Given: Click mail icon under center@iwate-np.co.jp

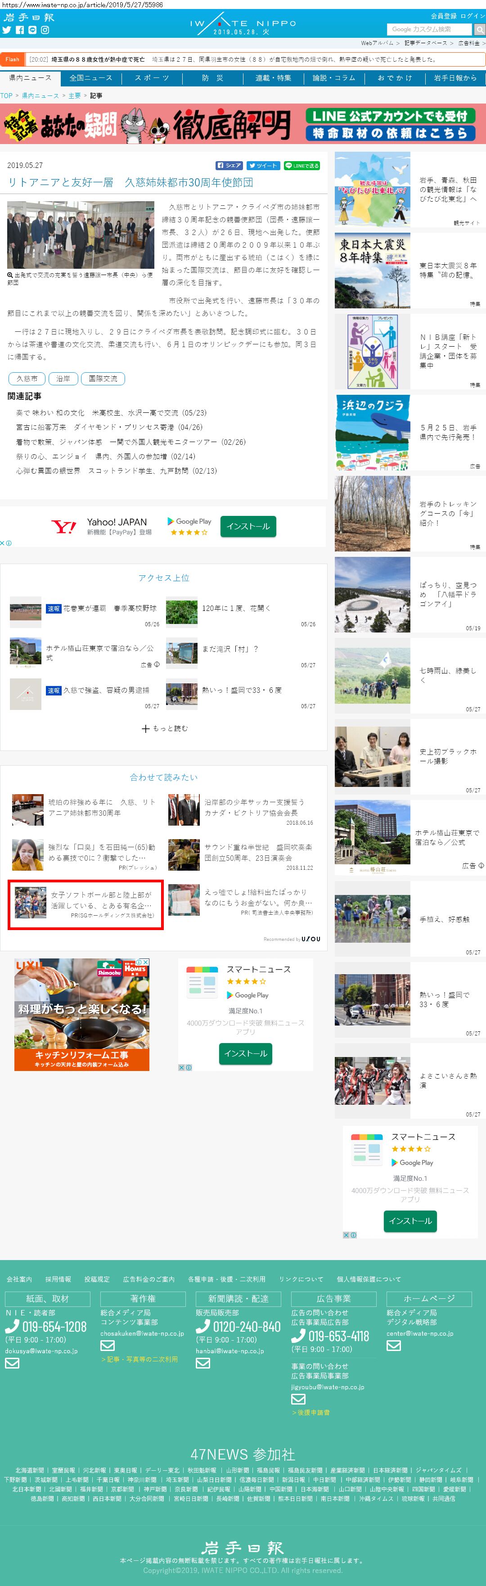Looking at the screenshot, I should coord(394,1346).
